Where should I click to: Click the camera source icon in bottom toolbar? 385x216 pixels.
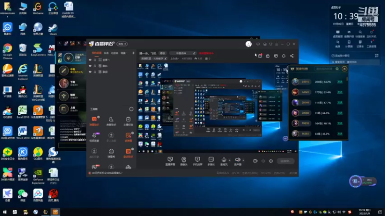click(184, 160)
